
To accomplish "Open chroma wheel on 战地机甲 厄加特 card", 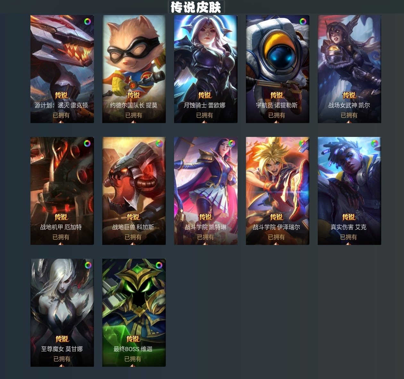I will 87,143.
